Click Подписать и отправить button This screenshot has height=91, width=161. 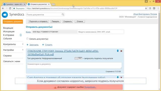point(38,21)
